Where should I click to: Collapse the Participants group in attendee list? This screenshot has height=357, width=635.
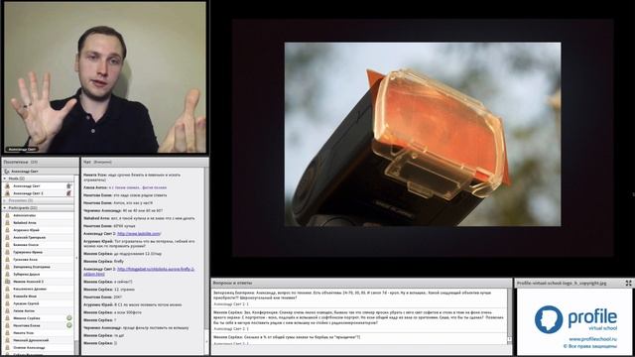[5, 207]
